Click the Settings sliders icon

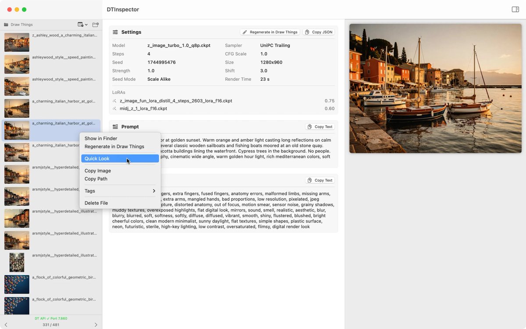point(115,32)
